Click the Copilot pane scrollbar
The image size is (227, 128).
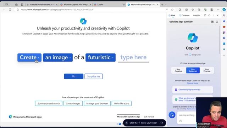pyautogui.click(x=220, y=39)
